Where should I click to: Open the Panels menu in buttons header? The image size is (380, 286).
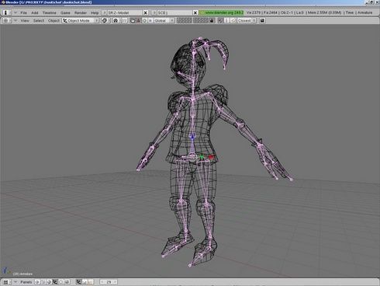point(26,282)
